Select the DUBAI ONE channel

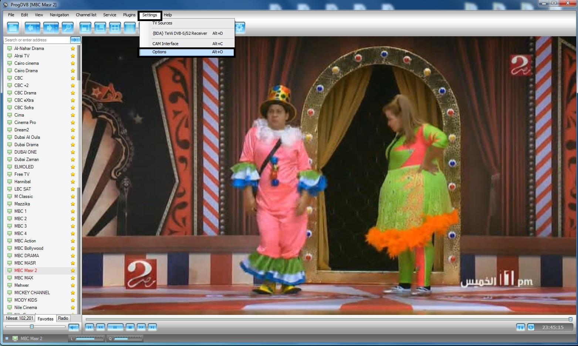tap(26, 152)
